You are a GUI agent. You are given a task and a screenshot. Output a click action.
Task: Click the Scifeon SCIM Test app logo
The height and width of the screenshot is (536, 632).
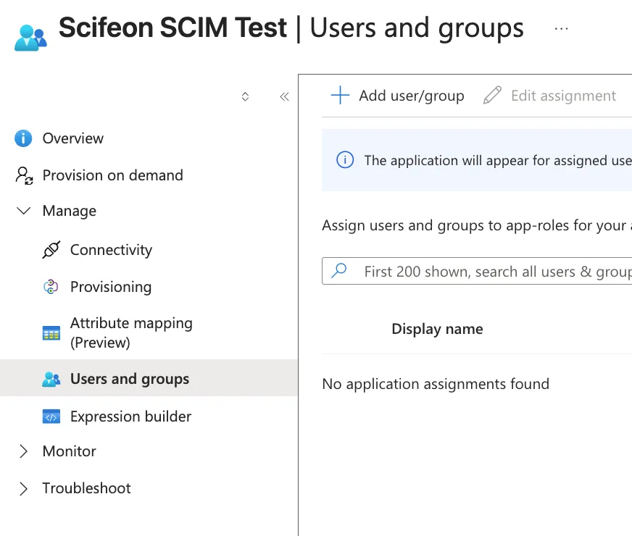tap(28, 33)
